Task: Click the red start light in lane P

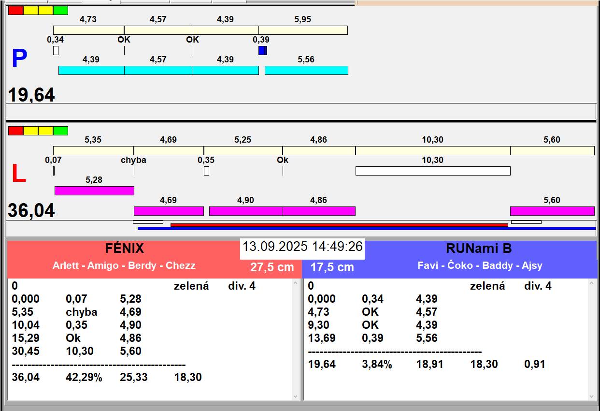Action: [15, 10]
